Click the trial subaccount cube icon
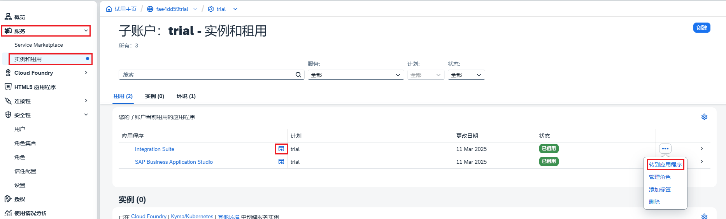 click(211, 9)
